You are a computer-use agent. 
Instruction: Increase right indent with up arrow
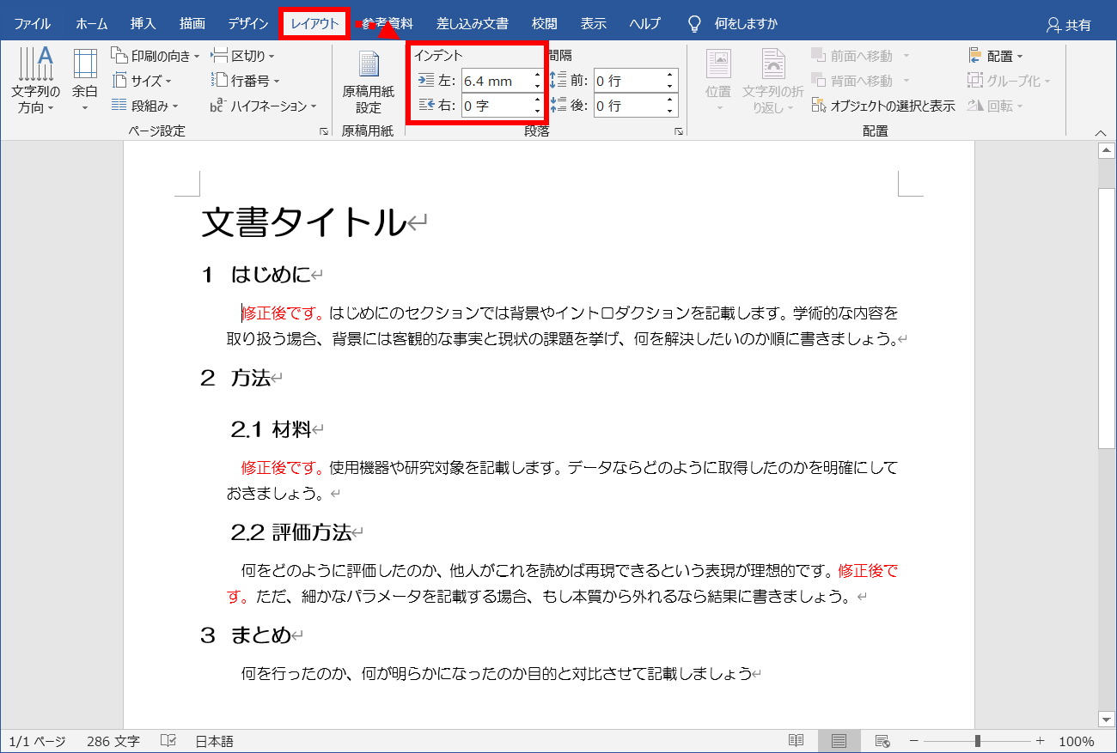tap(538, 100)
